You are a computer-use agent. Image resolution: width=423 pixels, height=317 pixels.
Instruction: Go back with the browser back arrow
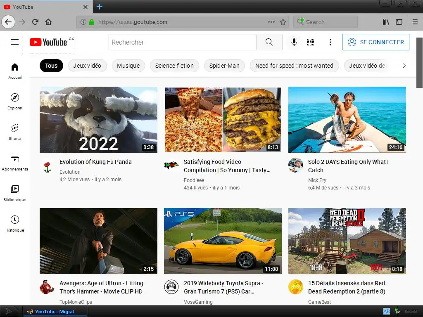8,22
